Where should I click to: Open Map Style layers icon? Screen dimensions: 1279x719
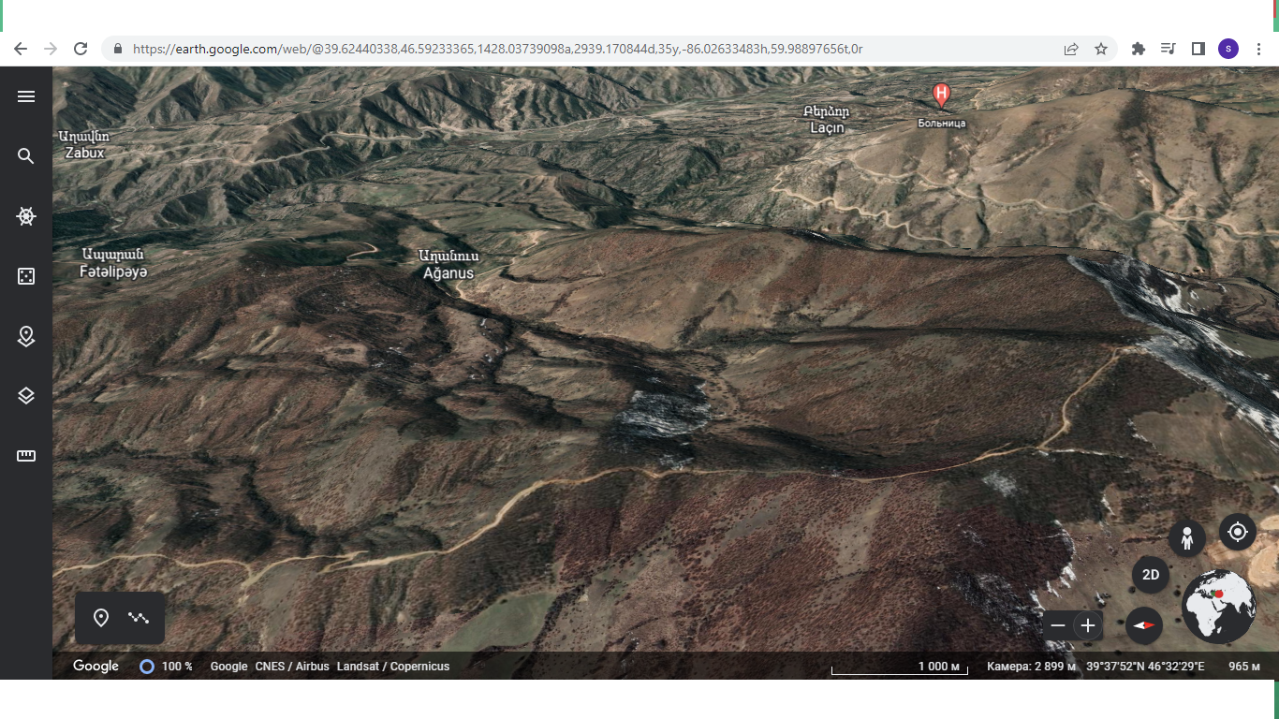[26, 396]
